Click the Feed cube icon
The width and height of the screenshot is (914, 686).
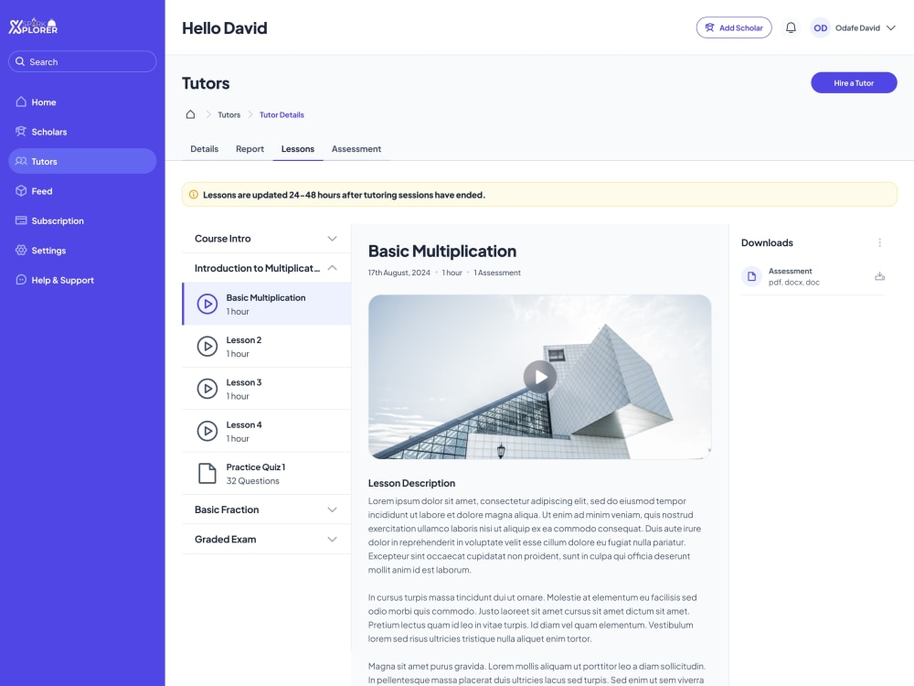tap(21, 191)
